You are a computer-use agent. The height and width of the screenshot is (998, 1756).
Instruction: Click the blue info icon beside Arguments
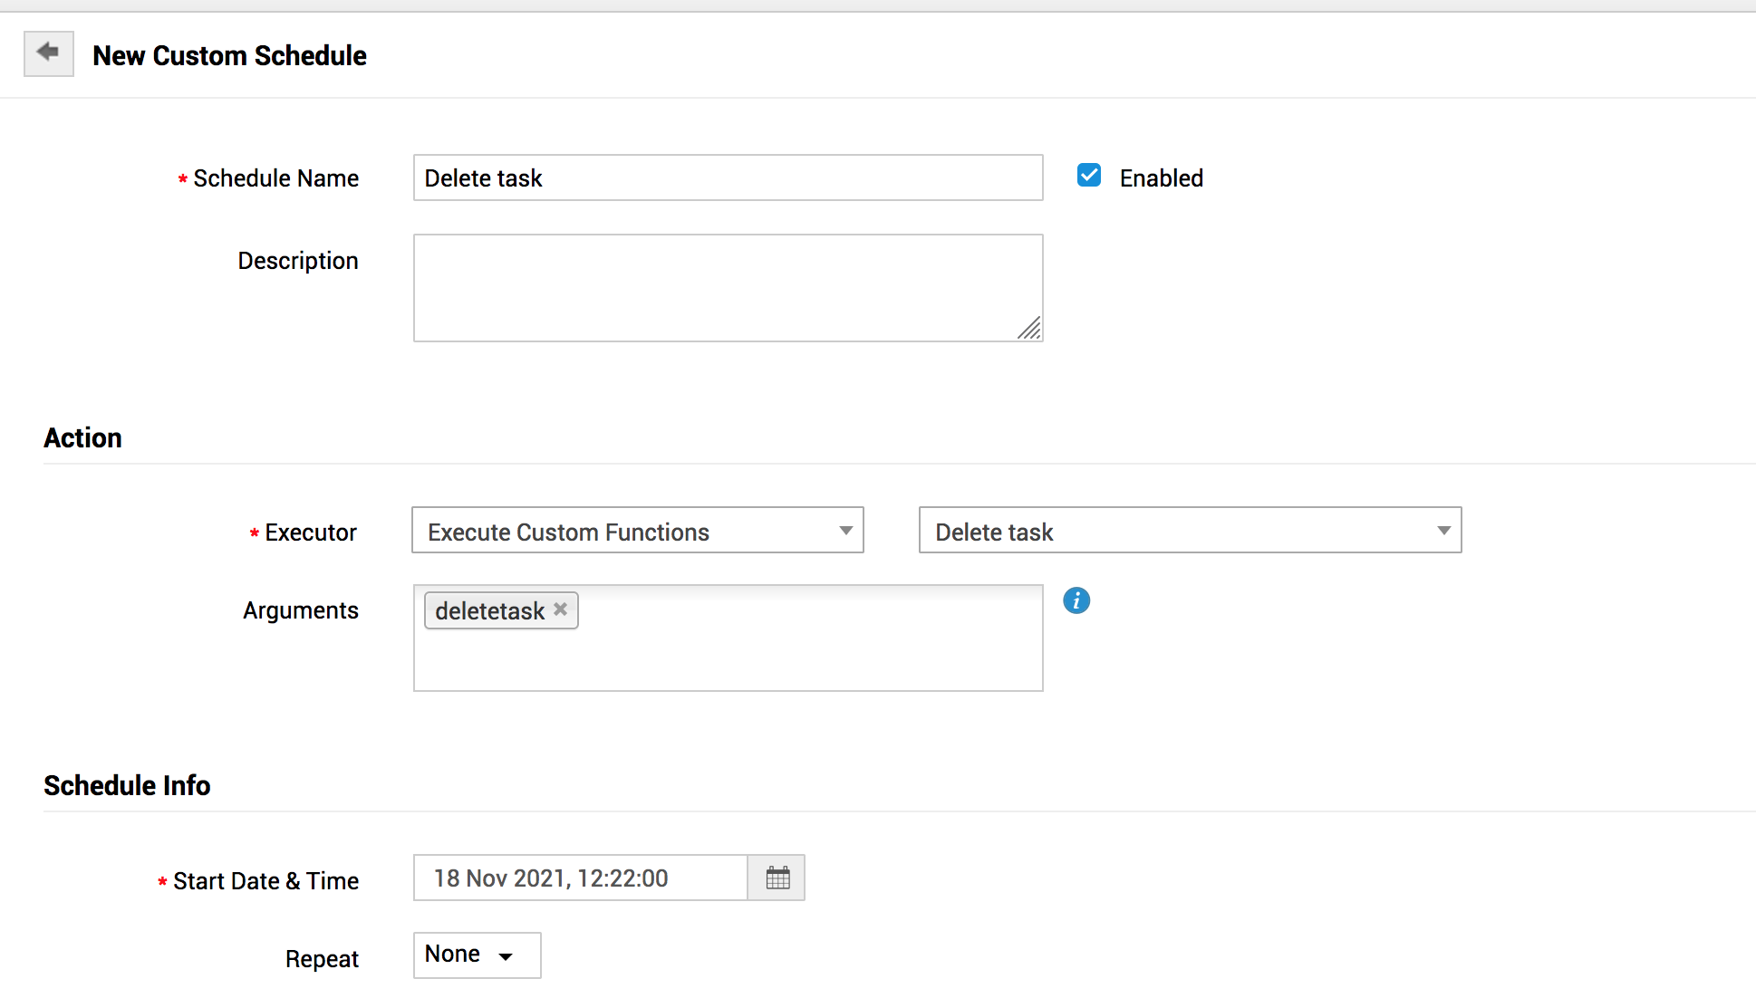coord(1076,600)
